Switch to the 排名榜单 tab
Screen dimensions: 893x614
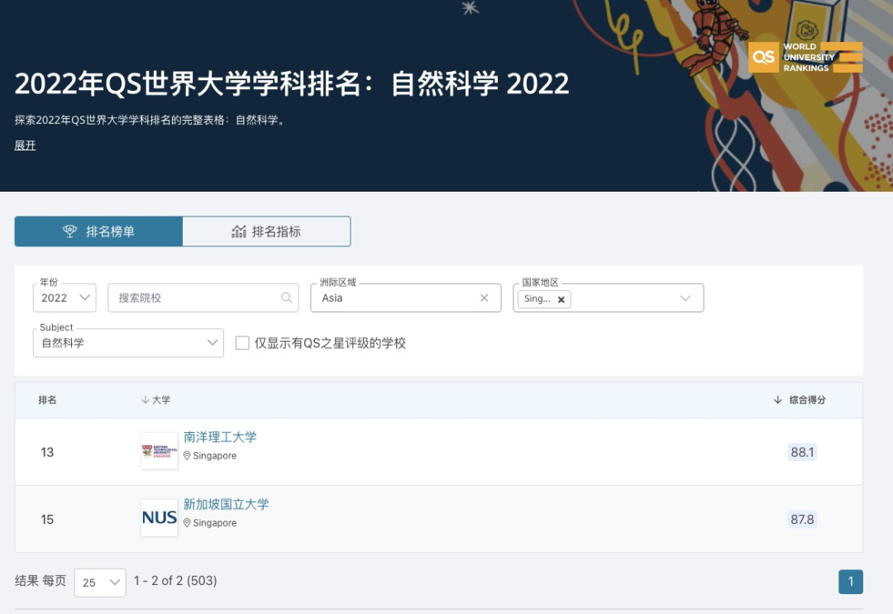point(98,231)
